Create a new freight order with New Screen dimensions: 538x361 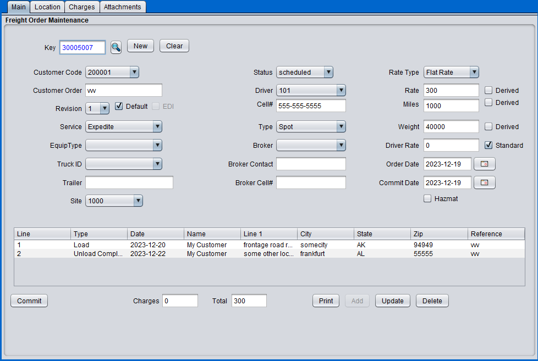click(140, 46)
